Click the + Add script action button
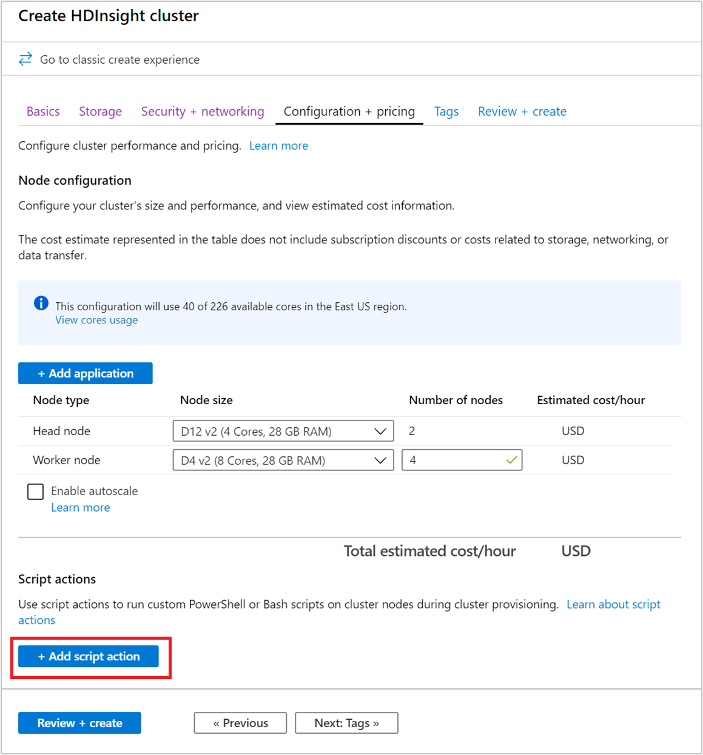 pyautogui.click(x=89, y=656)
